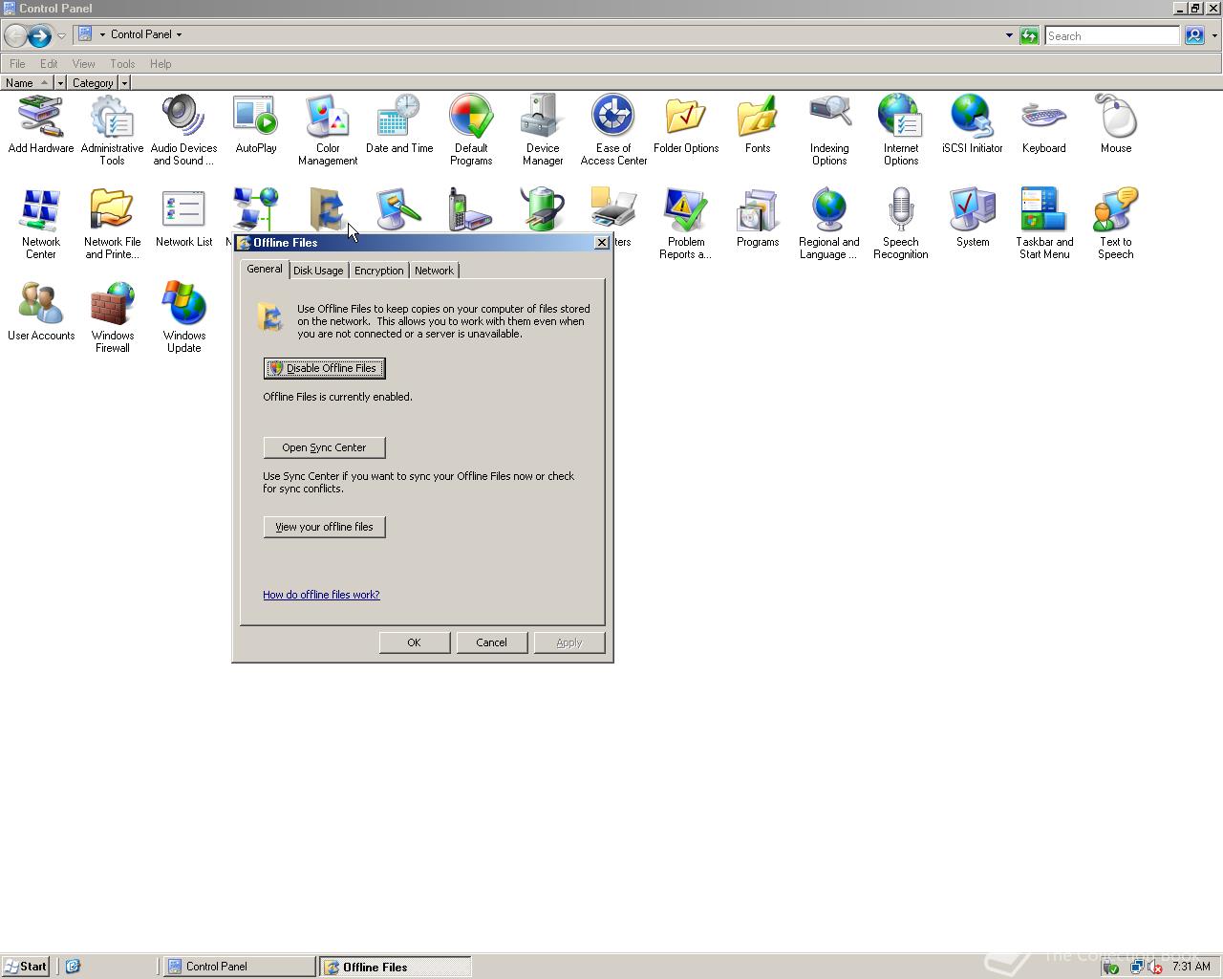Open Network Center

point(40,225)
